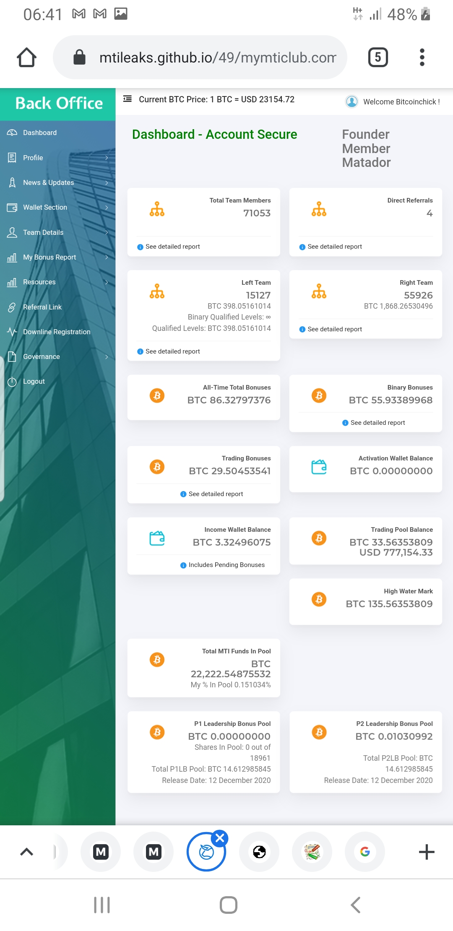Open the browser three-dot menu
453x931 pixels.
coord(422,57)
